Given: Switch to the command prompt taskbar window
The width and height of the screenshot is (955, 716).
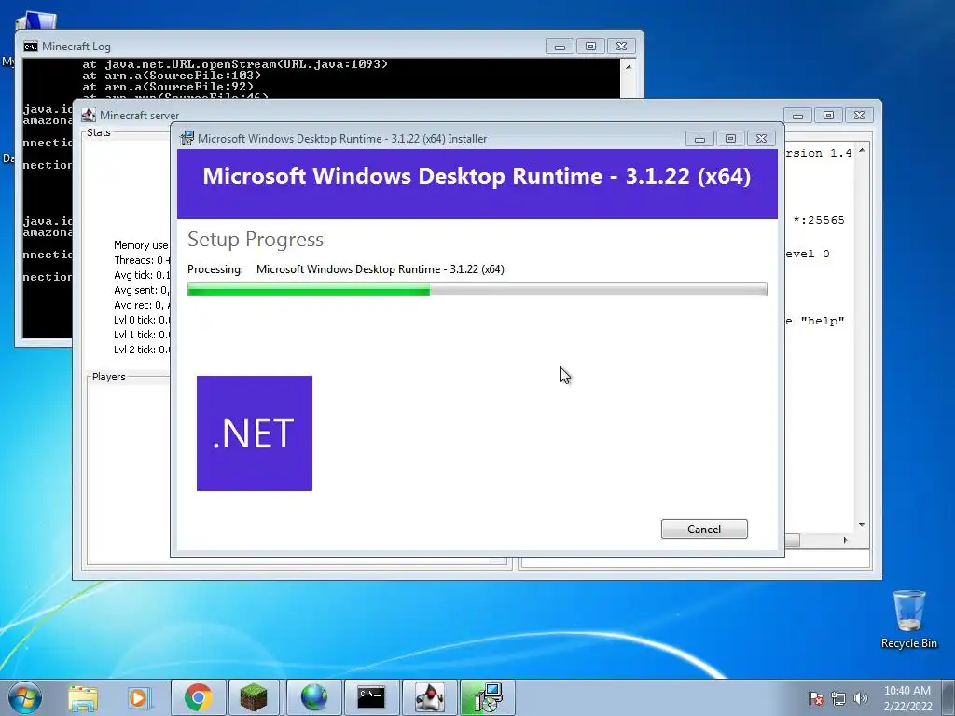Looking at the screenshot, I should 371,697.
